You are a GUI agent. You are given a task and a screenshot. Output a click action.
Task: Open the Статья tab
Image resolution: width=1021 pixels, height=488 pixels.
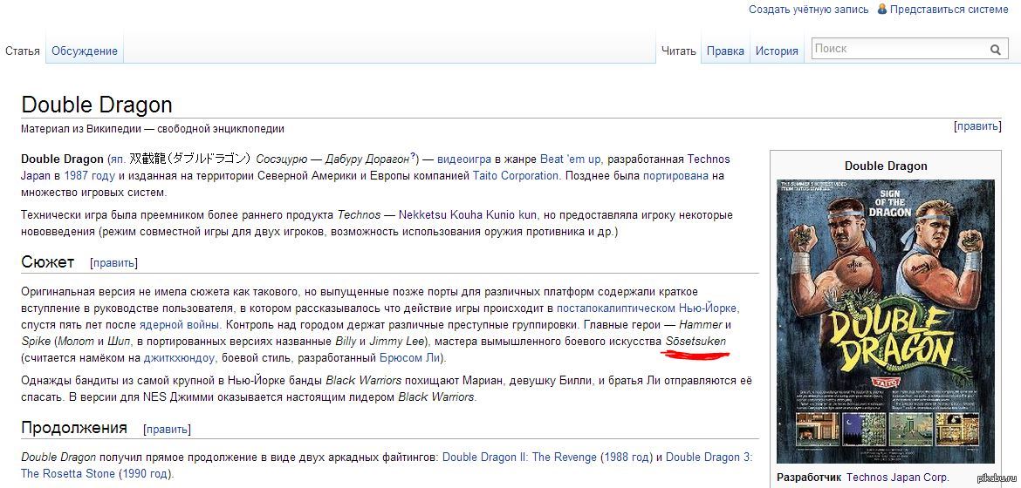pos(23,51)
